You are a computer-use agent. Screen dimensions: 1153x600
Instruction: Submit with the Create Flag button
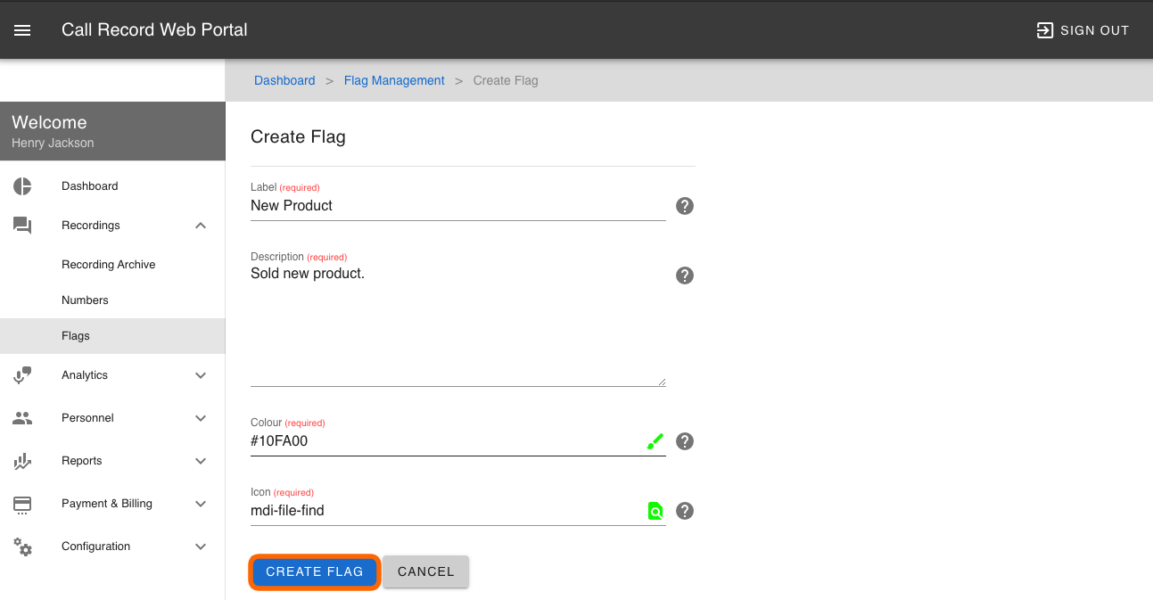pos(315,571)
